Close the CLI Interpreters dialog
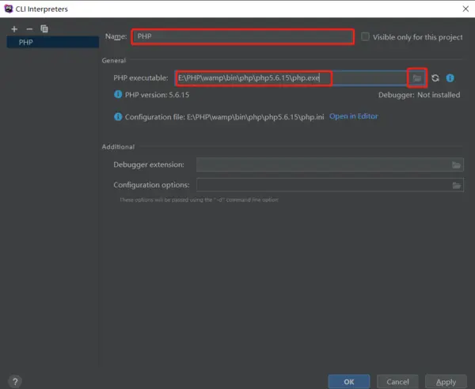 pyautogui.click(x=465, y=9)
